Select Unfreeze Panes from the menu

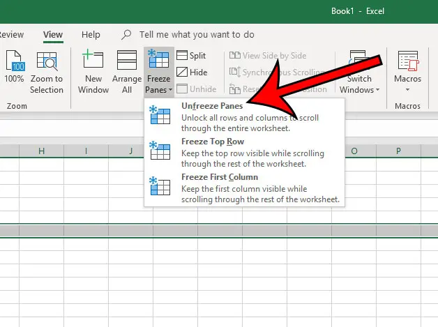(x=212, y=105)
